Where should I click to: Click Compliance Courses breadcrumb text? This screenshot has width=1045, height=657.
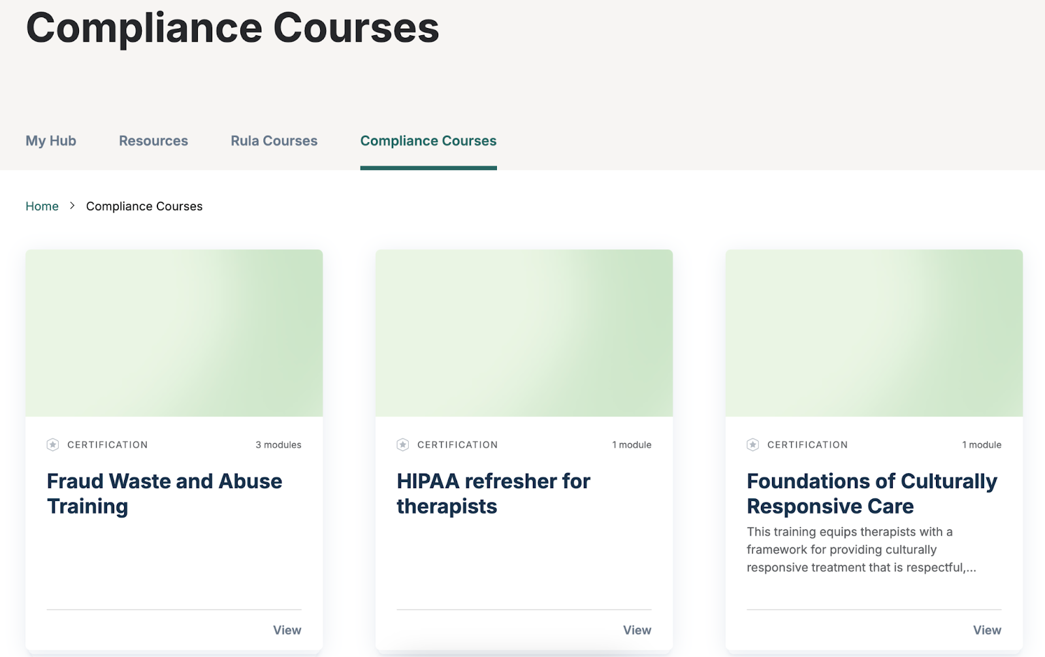tap(144, 206)
